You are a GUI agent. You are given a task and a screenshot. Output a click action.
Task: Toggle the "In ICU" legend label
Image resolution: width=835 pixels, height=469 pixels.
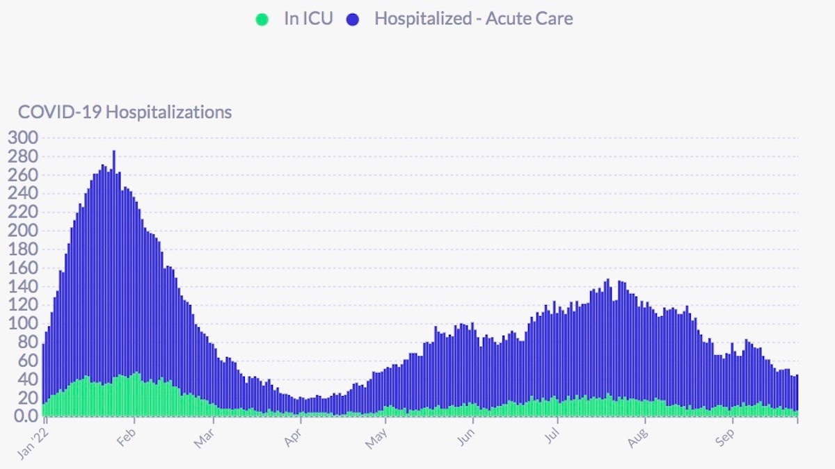[308, 19]
